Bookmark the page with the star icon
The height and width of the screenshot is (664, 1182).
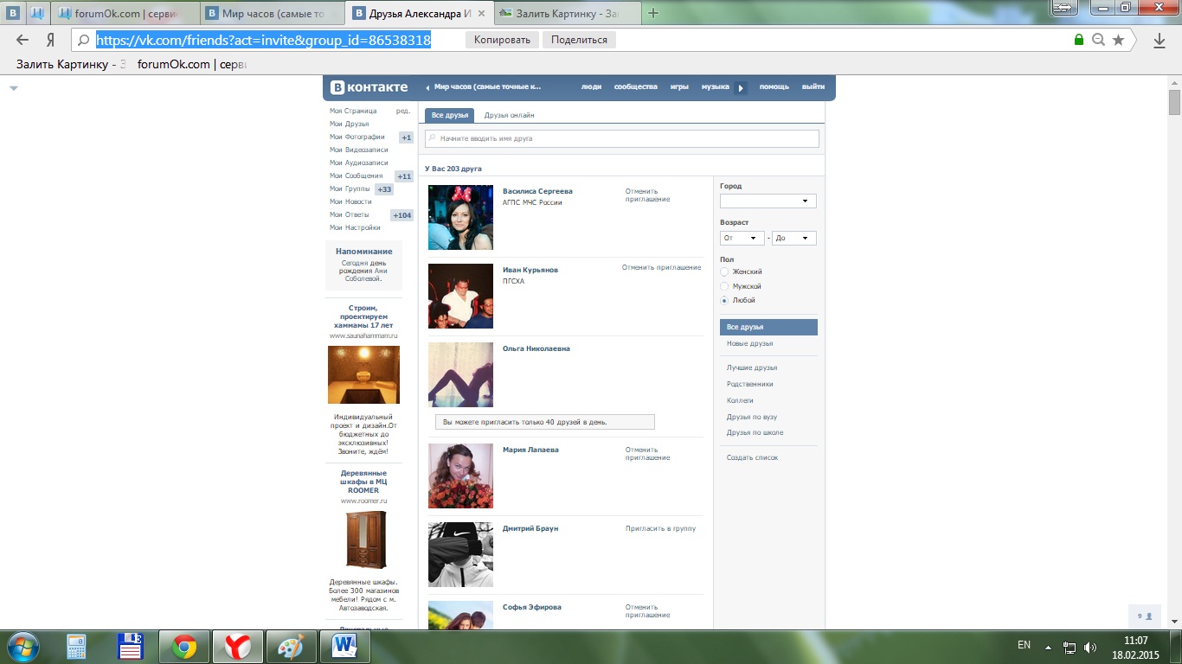[1118, 40]
